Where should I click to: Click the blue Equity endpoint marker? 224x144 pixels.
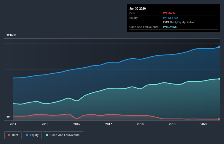[x=219, y=47]
